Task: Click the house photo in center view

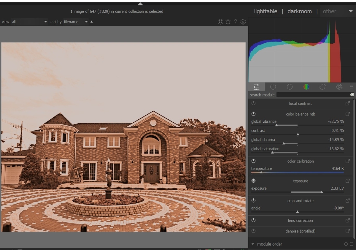Action: coord(123,137)
